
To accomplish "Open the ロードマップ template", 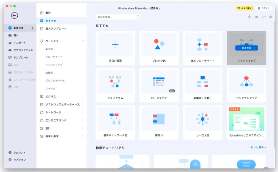I will pos(159,85).
